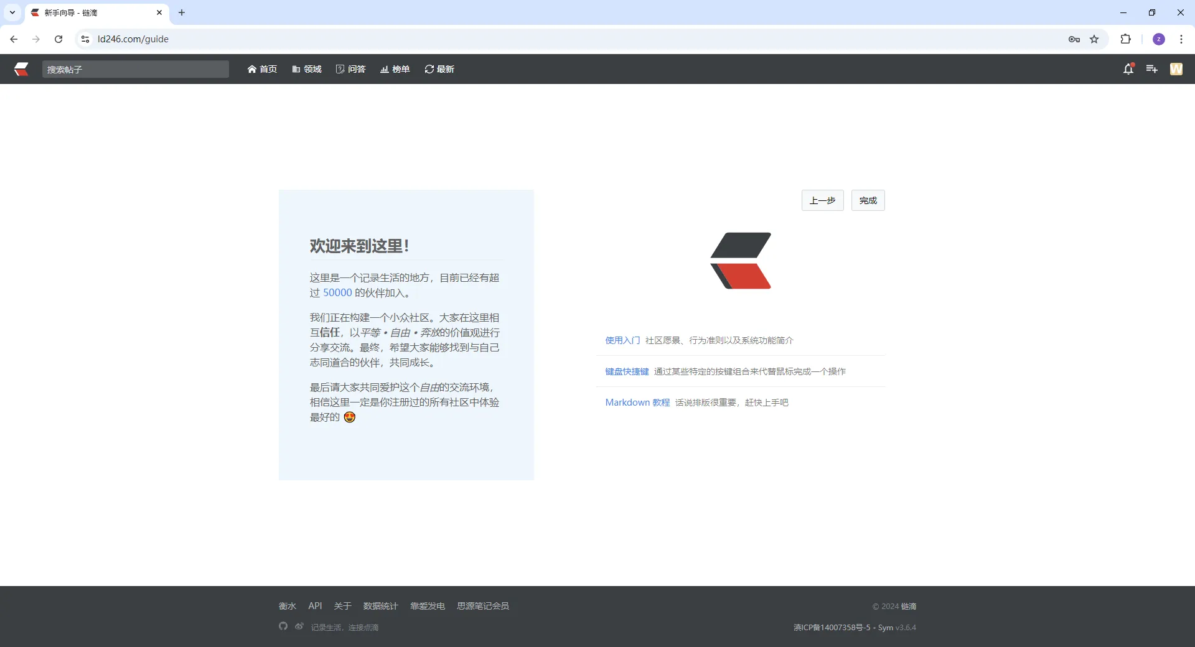1195x647 pixels.
Task: Click the small site logo in the header
Action: 22,69
